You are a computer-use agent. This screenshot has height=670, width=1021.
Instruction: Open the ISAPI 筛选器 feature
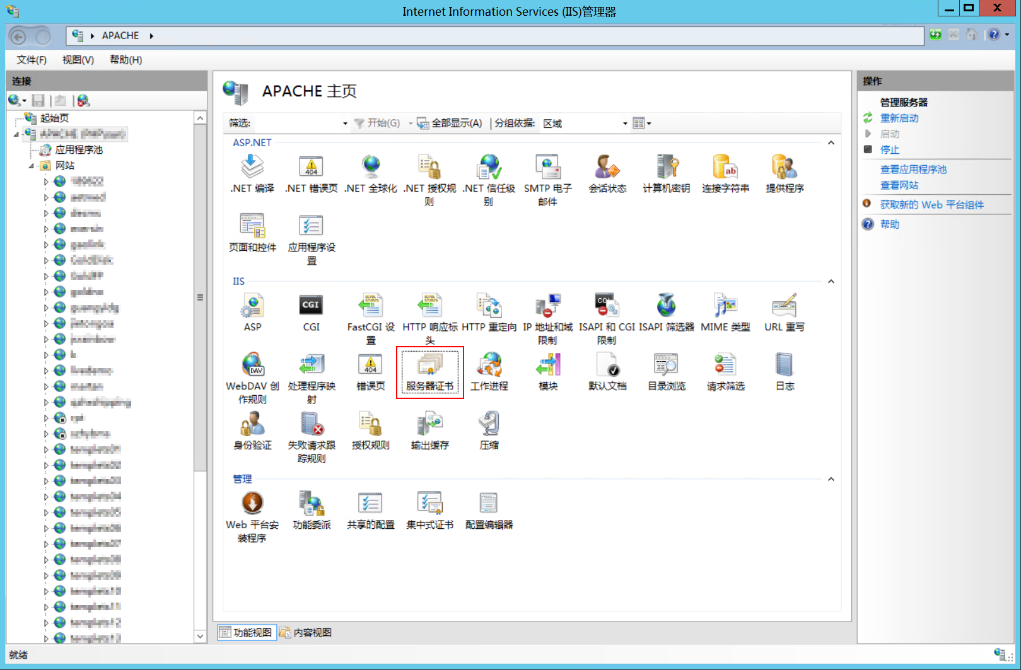click(x=667, y=313)
